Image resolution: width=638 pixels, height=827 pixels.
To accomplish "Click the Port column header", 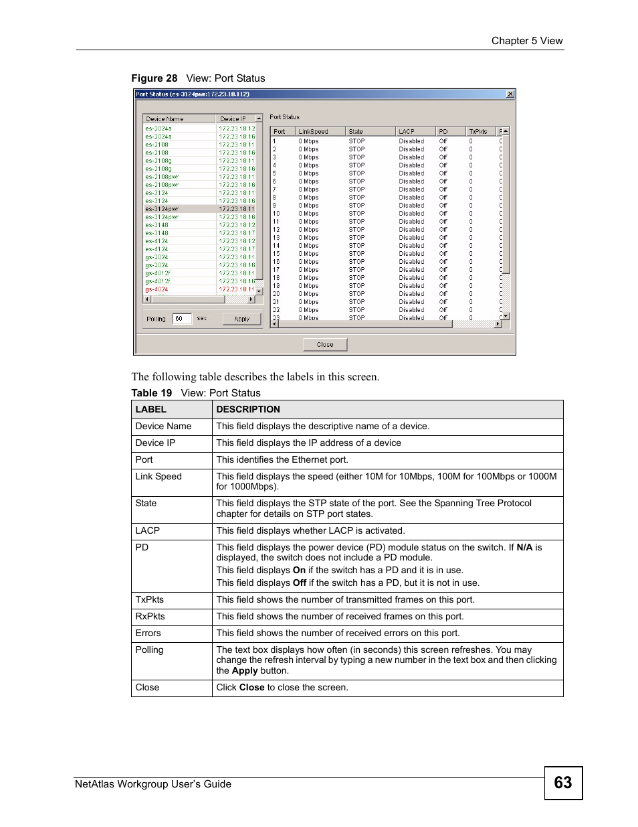I will tap(283, 131).
